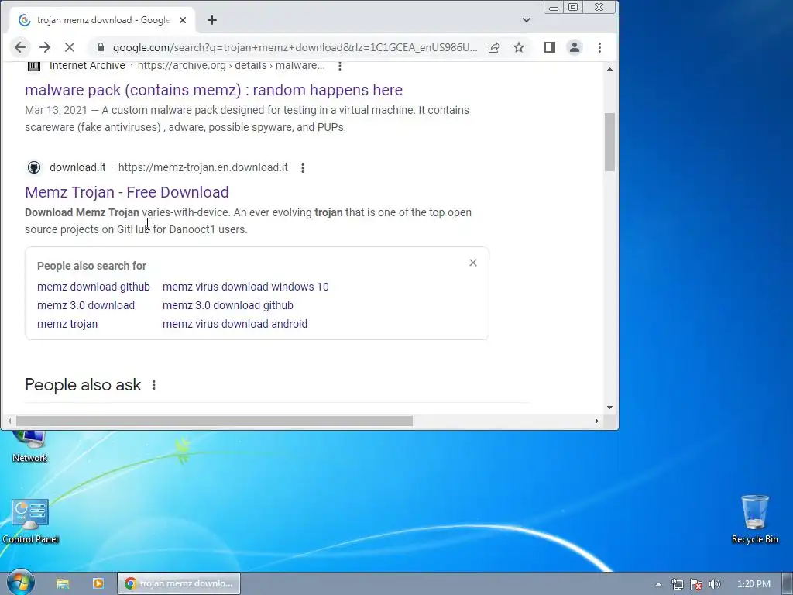Click the browser back arrow
The width and height of the screenshot is (793, 595).
coord(19,47)
